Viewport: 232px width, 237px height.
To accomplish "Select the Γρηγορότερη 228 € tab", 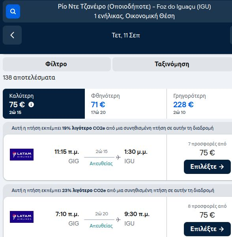I will point(199,104).
